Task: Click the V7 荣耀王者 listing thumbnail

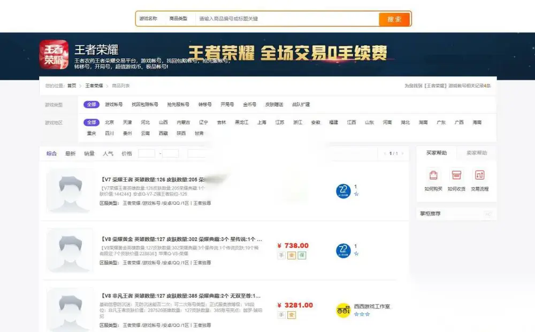Action: point(70,191)
